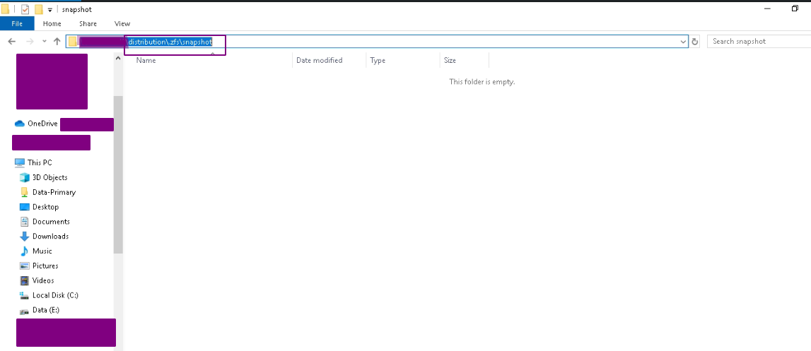Open the File ribbon tab
This screenshot has width=811, height=351.
(x=17, y=24)
